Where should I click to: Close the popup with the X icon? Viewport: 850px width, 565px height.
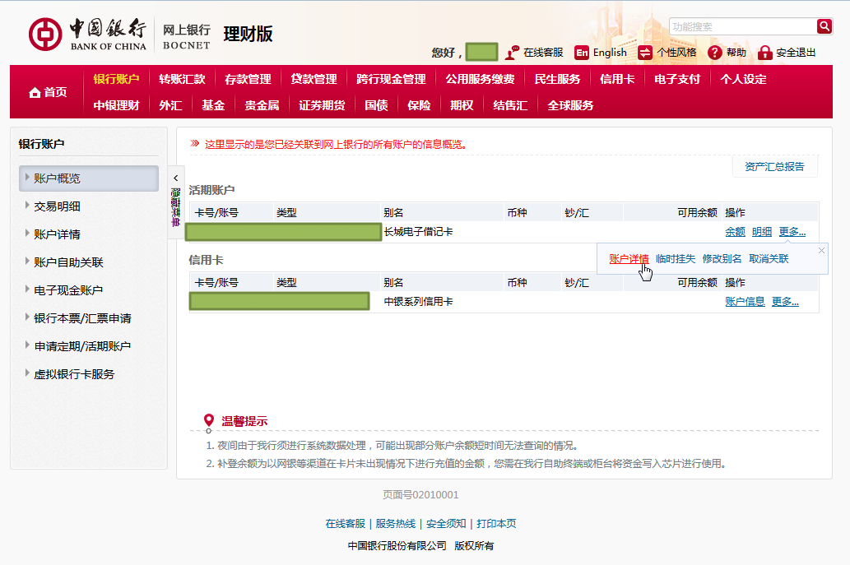(821, 250)
